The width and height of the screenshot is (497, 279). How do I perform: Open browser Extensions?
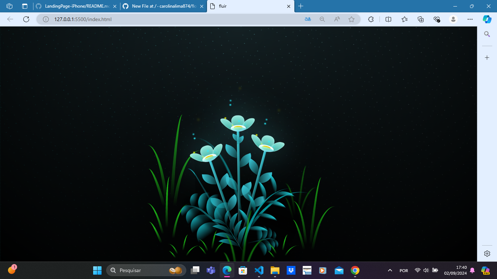371,19
